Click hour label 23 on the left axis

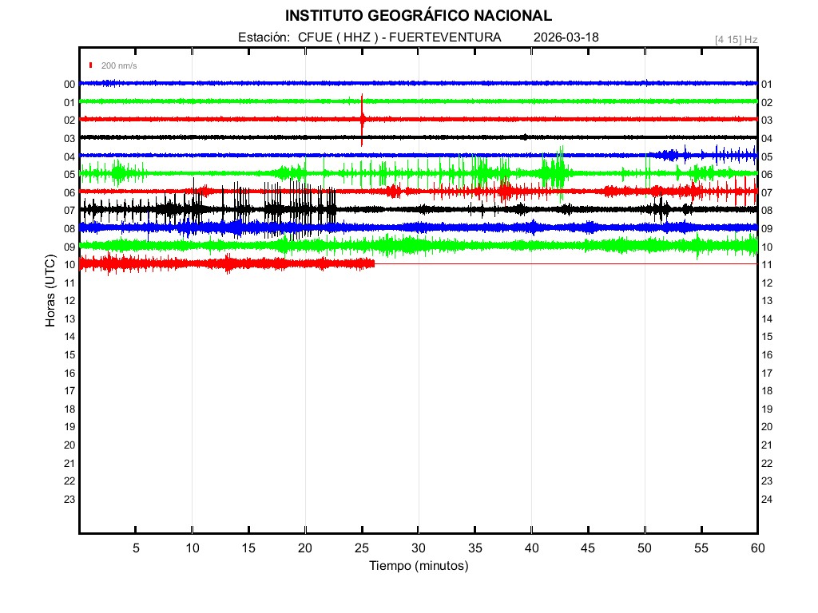[x=69, y=500]
